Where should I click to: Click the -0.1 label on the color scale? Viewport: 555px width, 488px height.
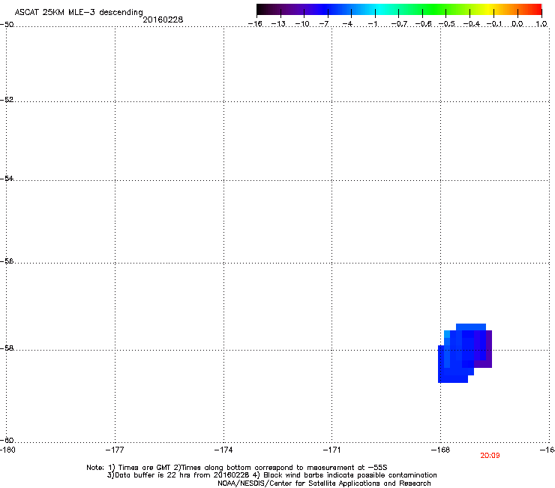point(494,24)
